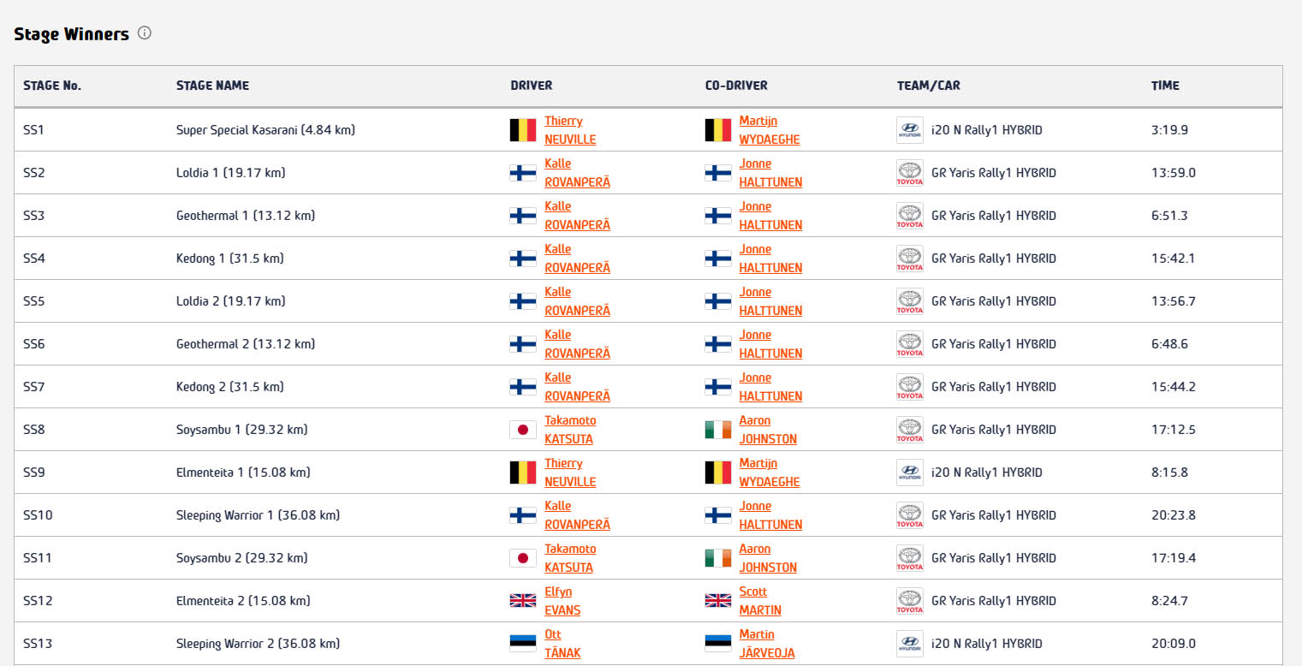Open co-driver Scott Martin's profile link
Image resolution: width=1302 pixels, height=666 pixels.
pos(759,601)
